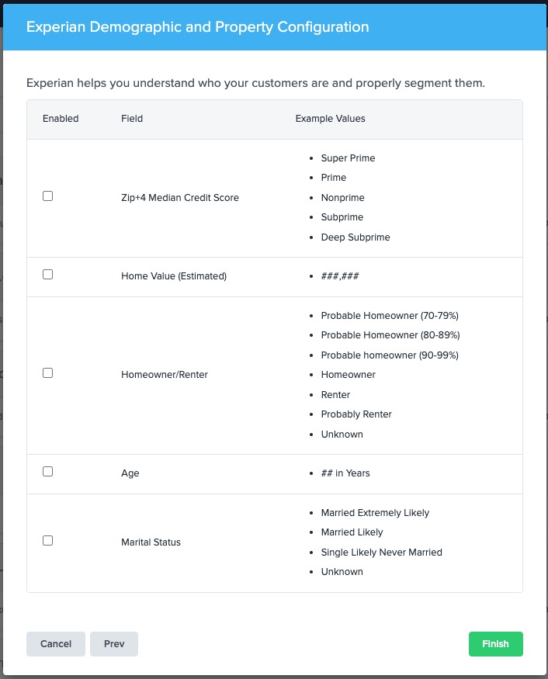Click the green Finish button
Image resolution: width=548 pixels, height=679 pixels.
coord(495,644)
